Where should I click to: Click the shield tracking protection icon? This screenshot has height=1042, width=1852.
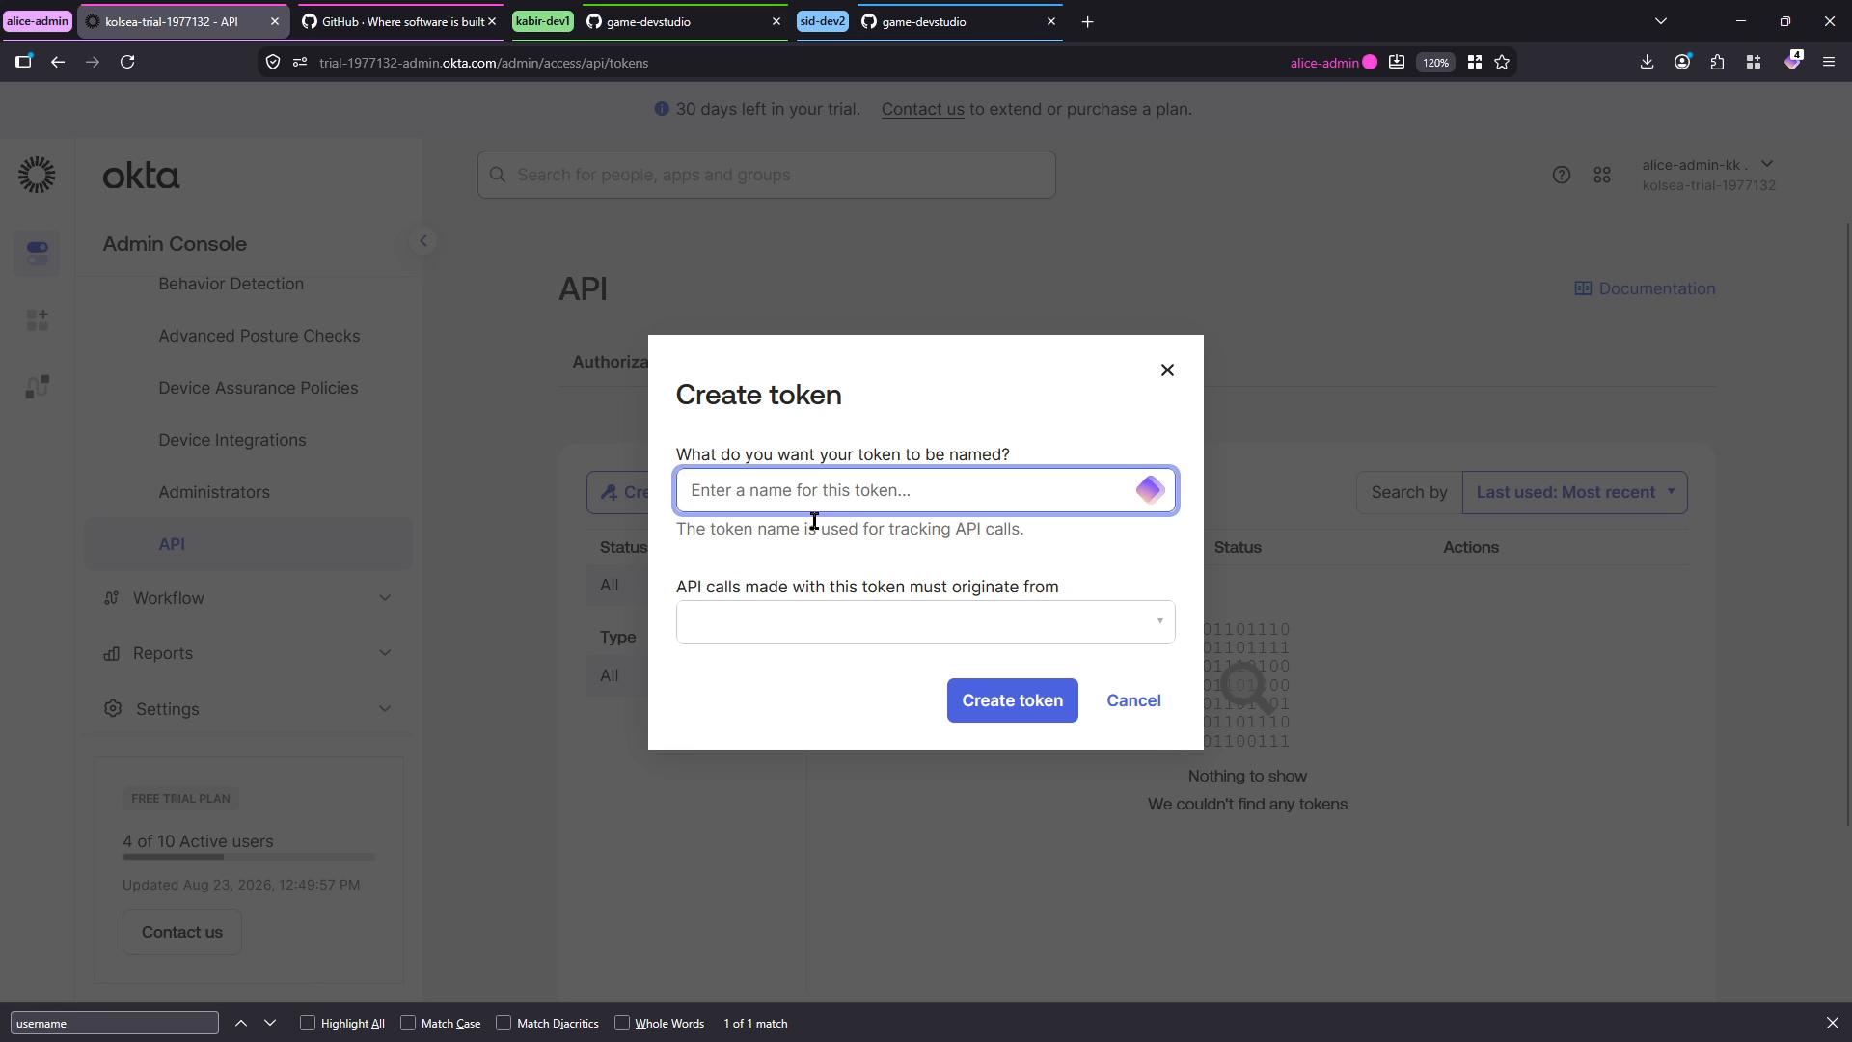(x=273, y=62)
